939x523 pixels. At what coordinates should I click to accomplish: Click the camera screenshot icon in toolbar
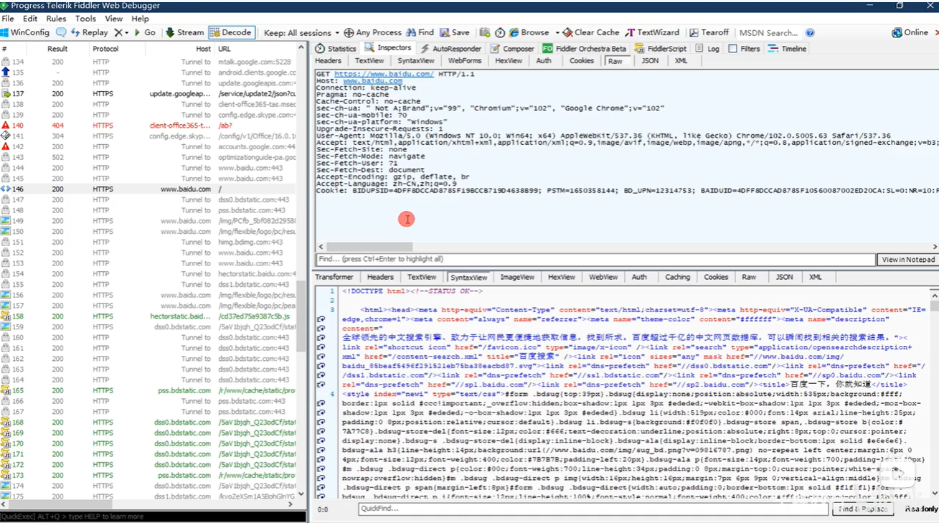484,32
